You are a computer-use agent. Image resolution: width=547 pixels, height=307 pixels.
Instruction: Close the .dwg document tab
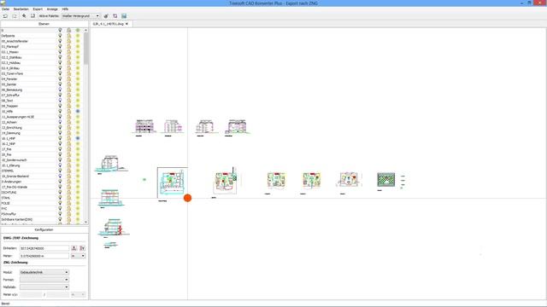(127, 24)
